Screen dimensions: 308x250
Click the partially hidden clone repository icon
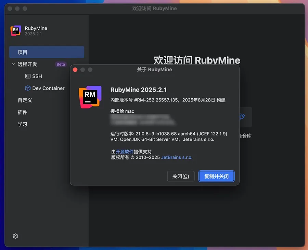[x=242, y=117]
